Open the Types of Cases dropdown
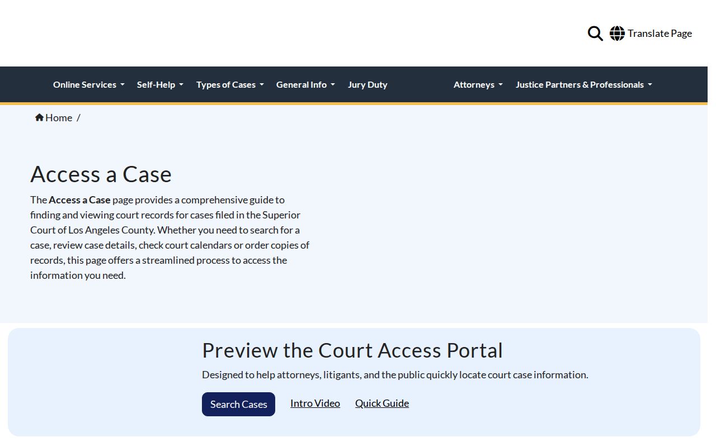Screen dimensions: 716x447 pyautogui.click(x=230, y=85)
